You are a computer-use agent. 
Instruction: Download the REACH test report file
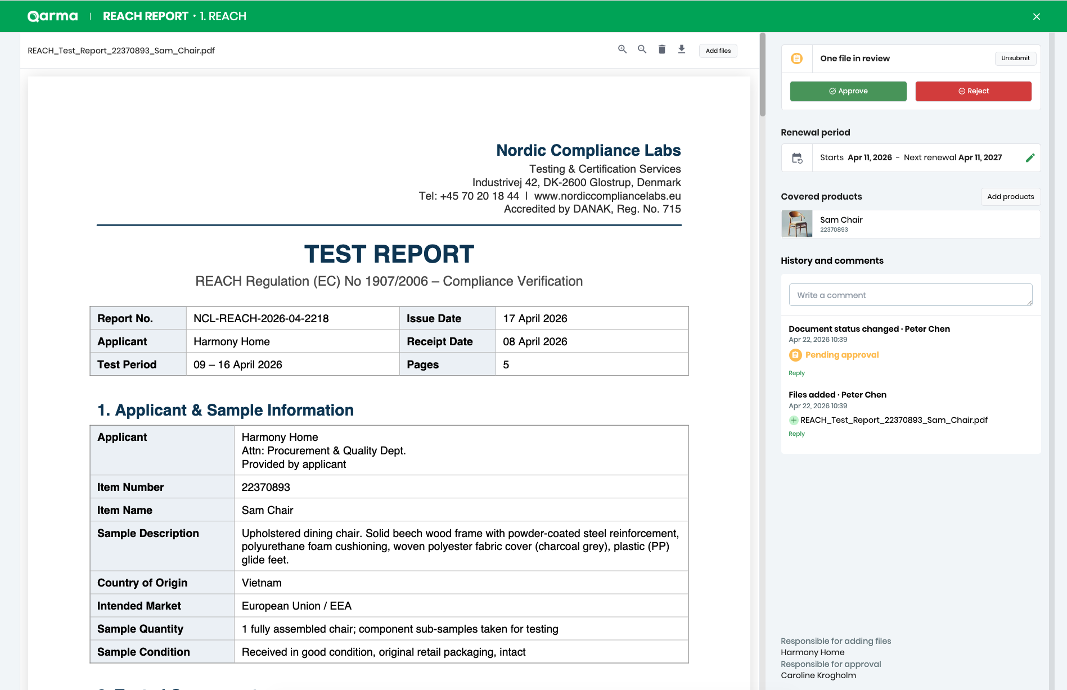(x=682, y=49)
